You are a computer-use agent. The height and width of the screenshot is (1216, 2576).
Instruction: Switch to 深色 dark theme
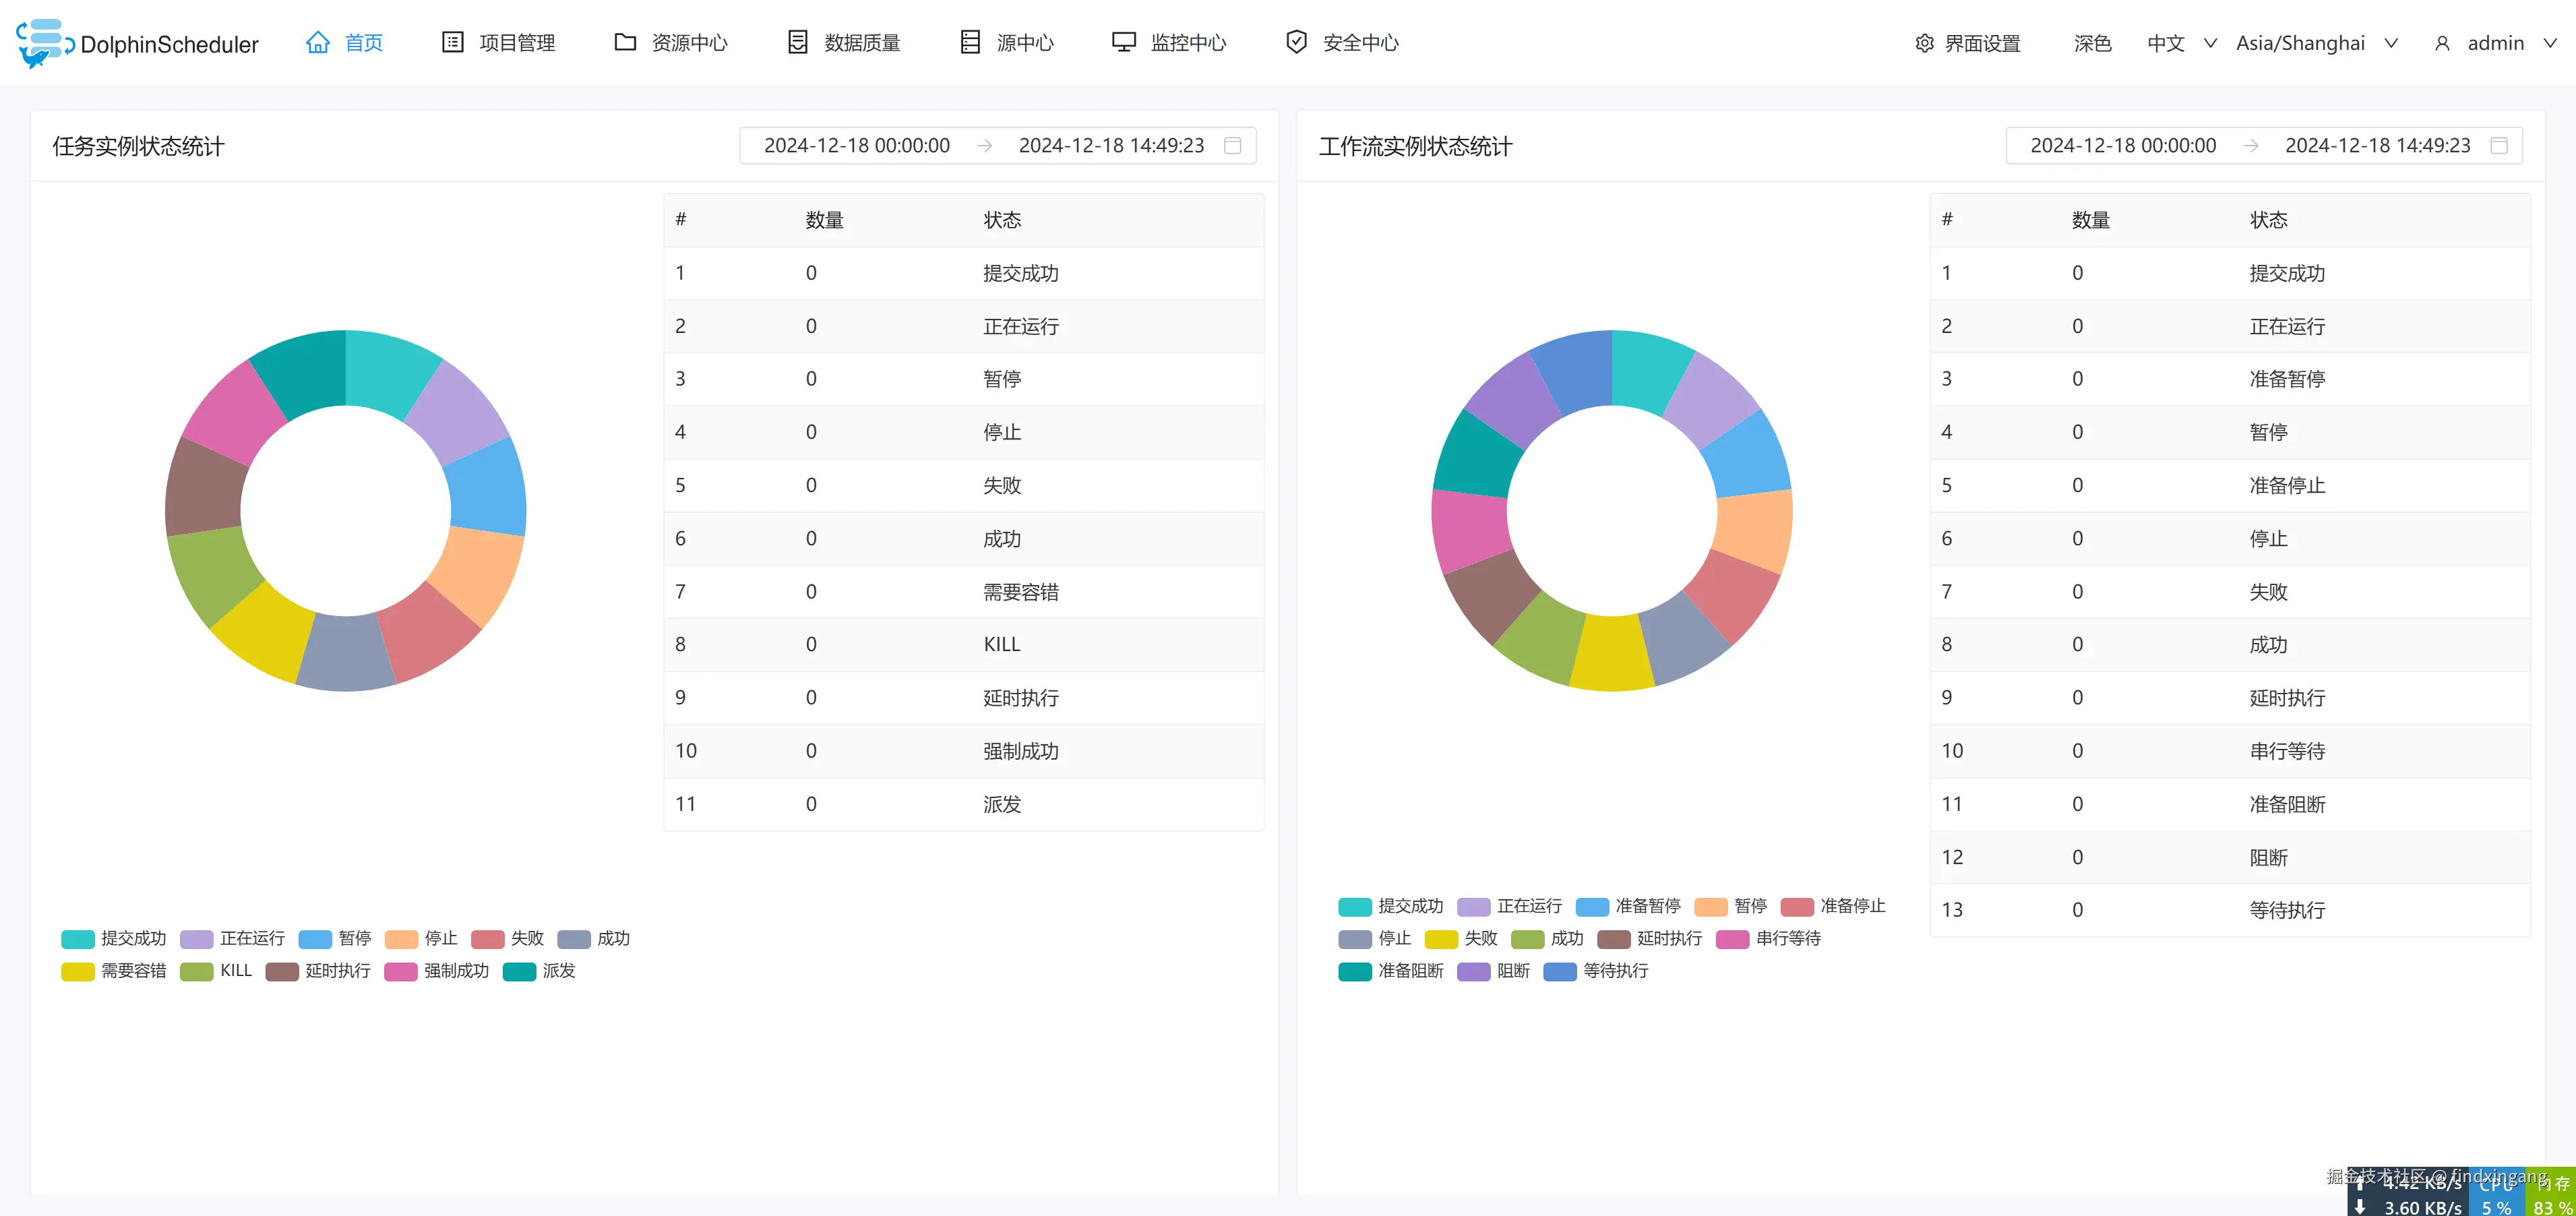coord(2092,43)
